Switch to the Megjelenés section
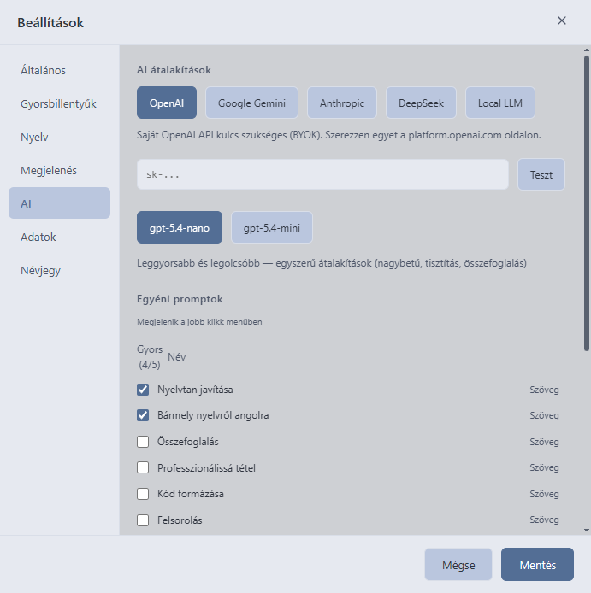The image size is (591, 593). 59,170
